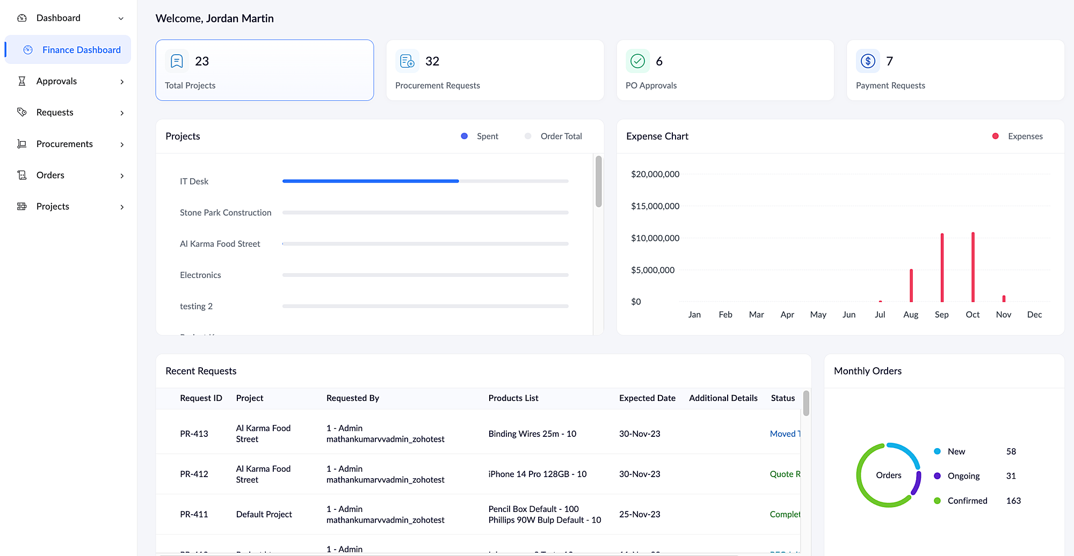Open the Quote status link for PR-412
The width and height of the screenshot is (1074, 556).
coord(785,474)
